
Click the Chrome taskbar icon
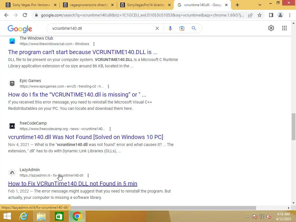77,216
